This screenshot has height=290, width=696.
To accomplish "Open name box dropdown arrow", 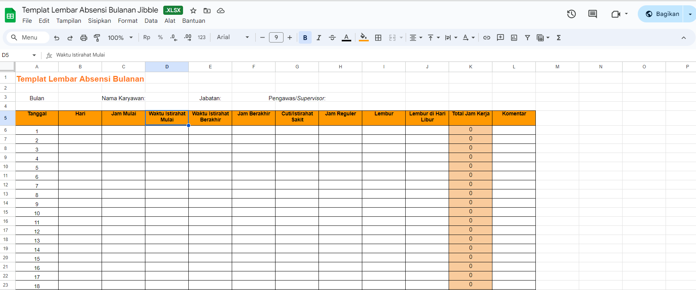I will [x=34, y=55].
